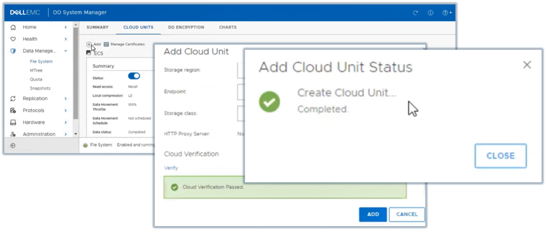Click the Add plus icon
This screenshot has width=547, height=232.
(89, 44)
